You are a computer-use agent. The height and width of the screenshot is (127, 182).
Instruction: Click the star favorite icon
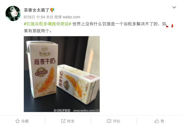click(x=17, y=121)
